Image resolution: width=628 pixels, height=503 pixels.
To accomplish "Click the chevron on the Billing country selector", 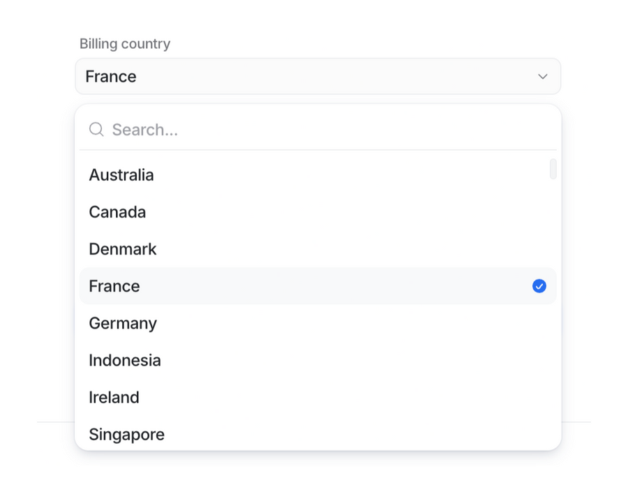I will point(542,77).
